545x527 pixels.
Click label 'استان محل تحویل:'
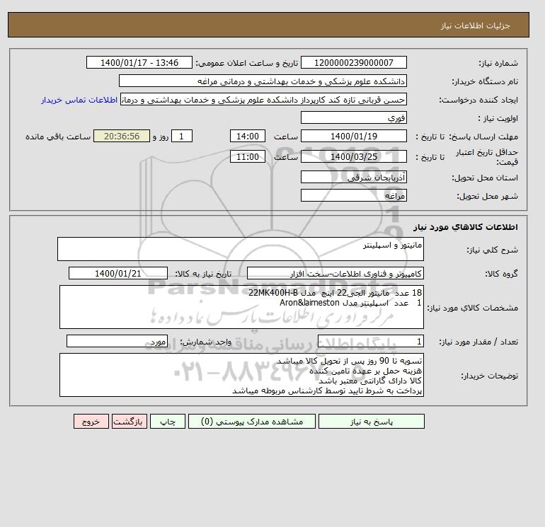pos(485,178)
